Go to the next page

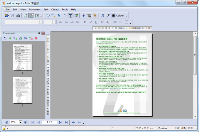point(60,122)
